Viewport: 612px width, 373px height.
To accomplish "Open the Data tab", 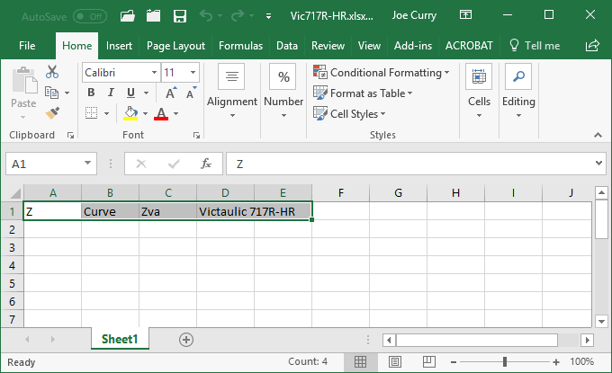I will pos(287,46).
